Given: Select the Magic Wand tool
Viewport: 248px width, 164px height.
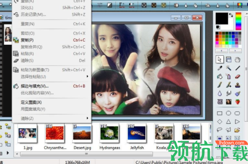Looking at the screenshot, I should pyautogui.click(x=228, y=68).
